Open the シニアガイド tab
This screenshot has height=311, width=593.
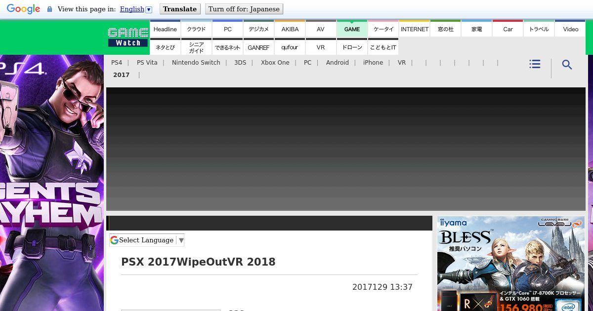coord(196,47)
